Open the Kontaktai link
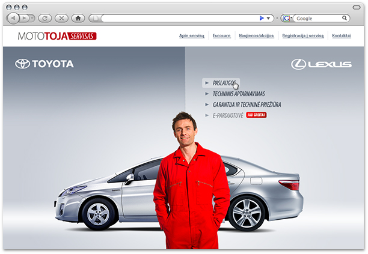 click(x=342, y=35)
